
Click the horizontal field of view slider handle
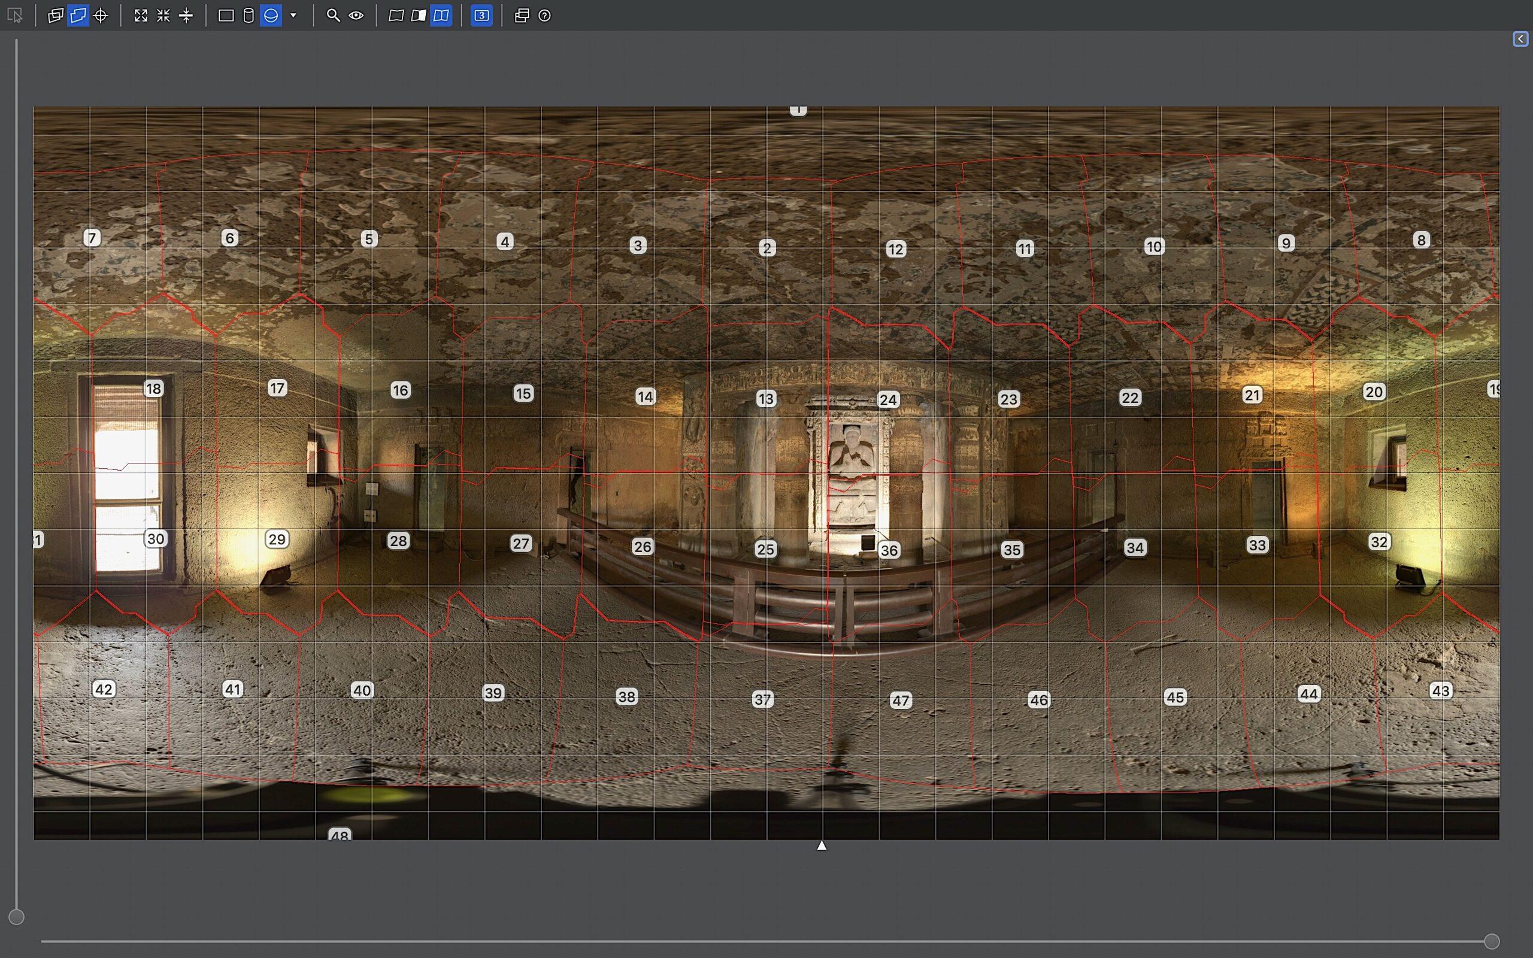[x=1492, y=941]
